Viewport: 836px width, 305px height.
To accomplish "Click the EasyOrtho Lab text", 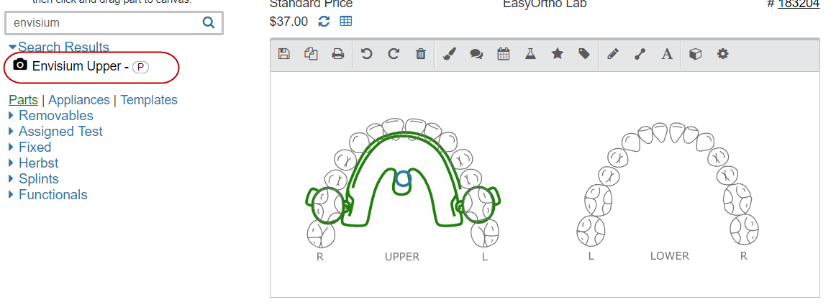I will [545, 4].
